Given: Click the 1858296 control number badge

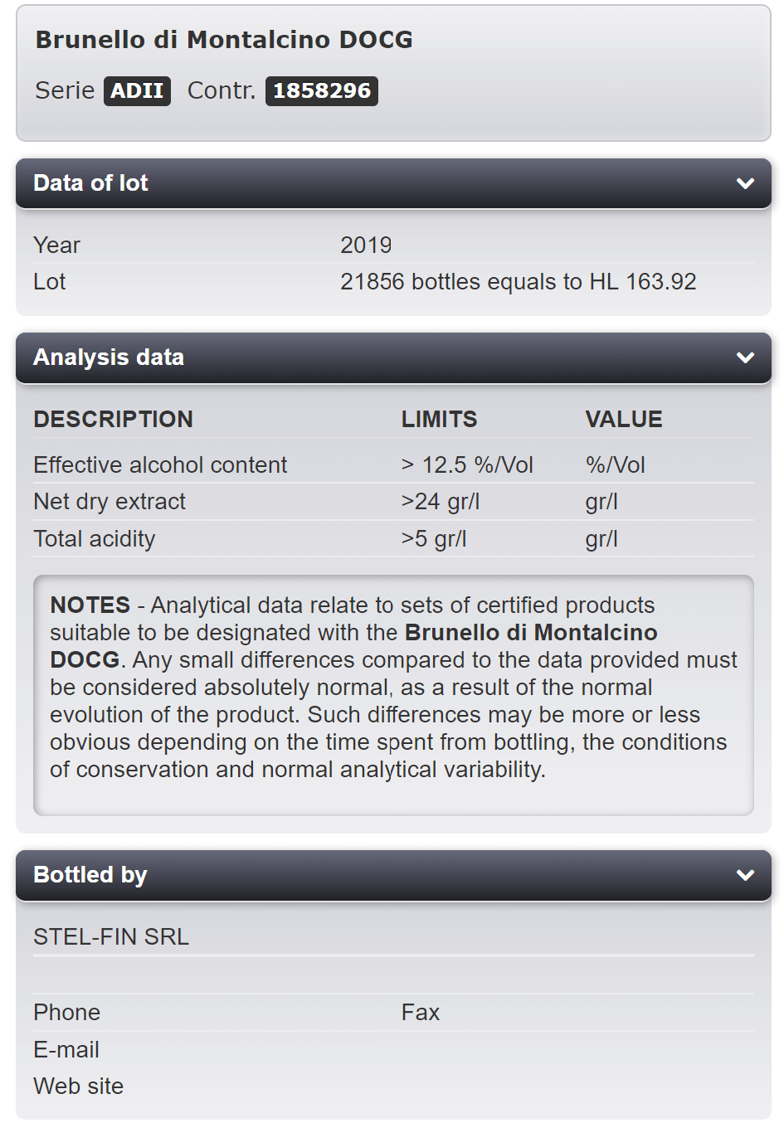Looking at the screenshot, I should pos(322,90).
